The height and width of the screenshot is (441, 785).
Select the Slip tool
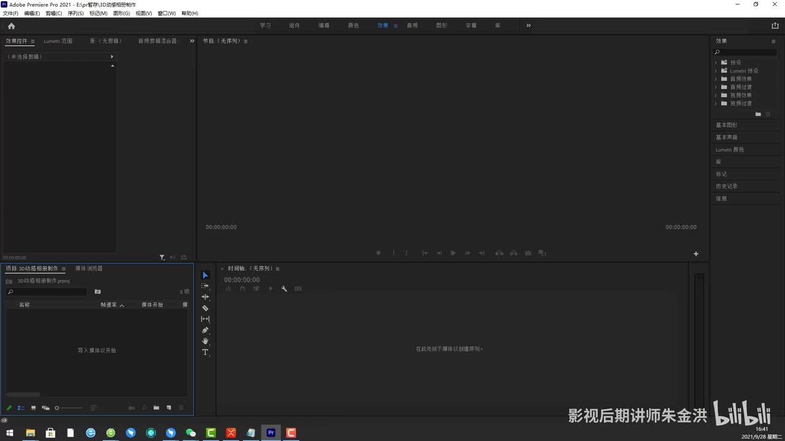point(205,319)
